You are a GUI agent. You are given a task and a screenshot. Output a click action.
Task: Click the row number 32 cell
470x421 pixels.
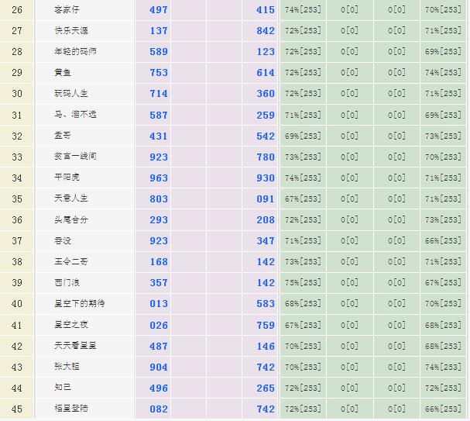pyautogui.click(x=17, y=136)
